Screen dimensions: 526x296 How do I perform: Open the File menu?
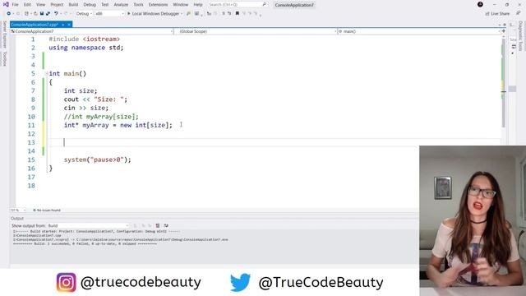click(x=15, y=5)
